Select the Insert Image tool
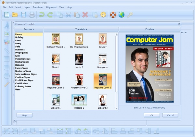 tap(7, 34)
